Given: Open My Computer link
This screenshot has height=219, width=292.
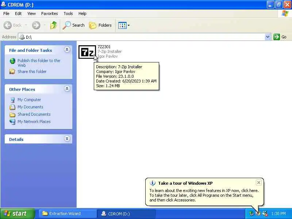Looking at the screenshot, I should [29, 100].
